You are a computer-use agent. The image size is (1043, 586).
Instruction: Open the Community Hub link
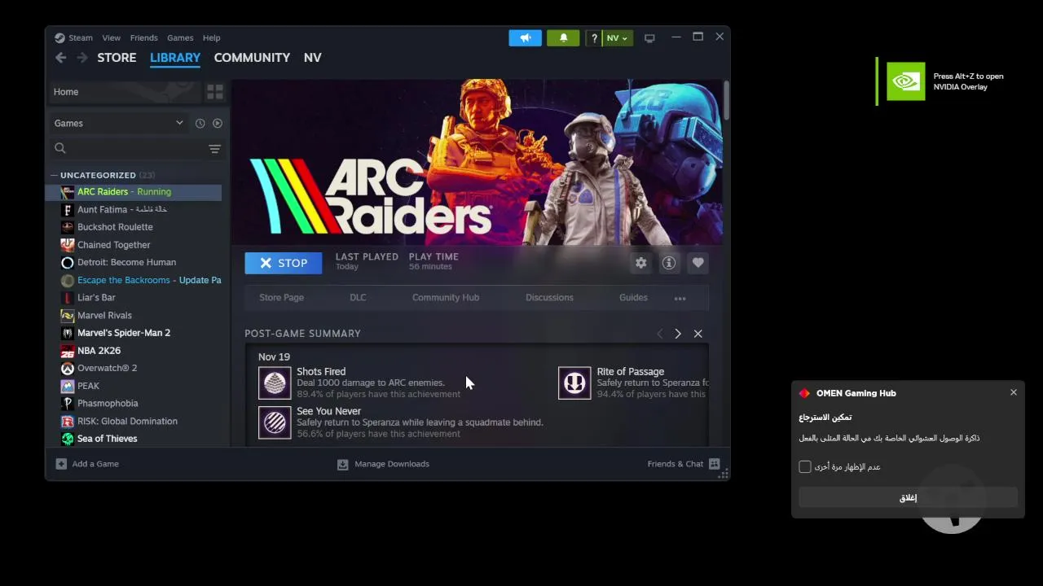446,298
